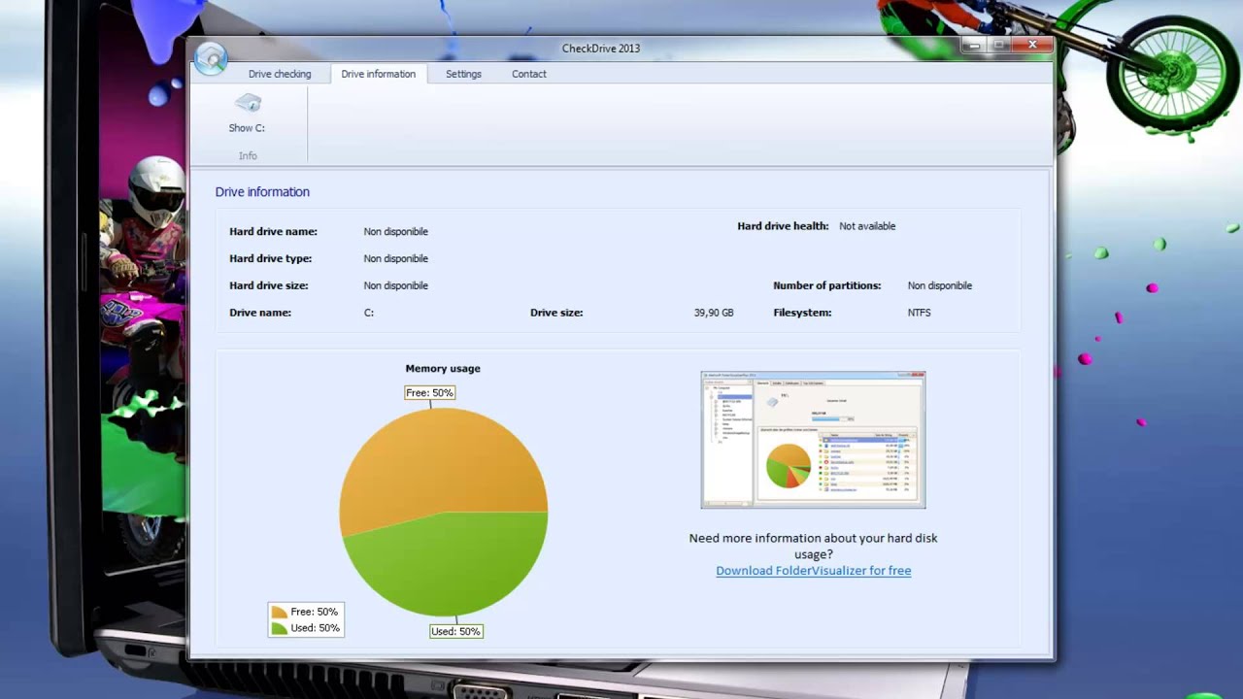
Task: Click the FolderVisualizer screenshot thumbnail
Action: click(813, 440)
